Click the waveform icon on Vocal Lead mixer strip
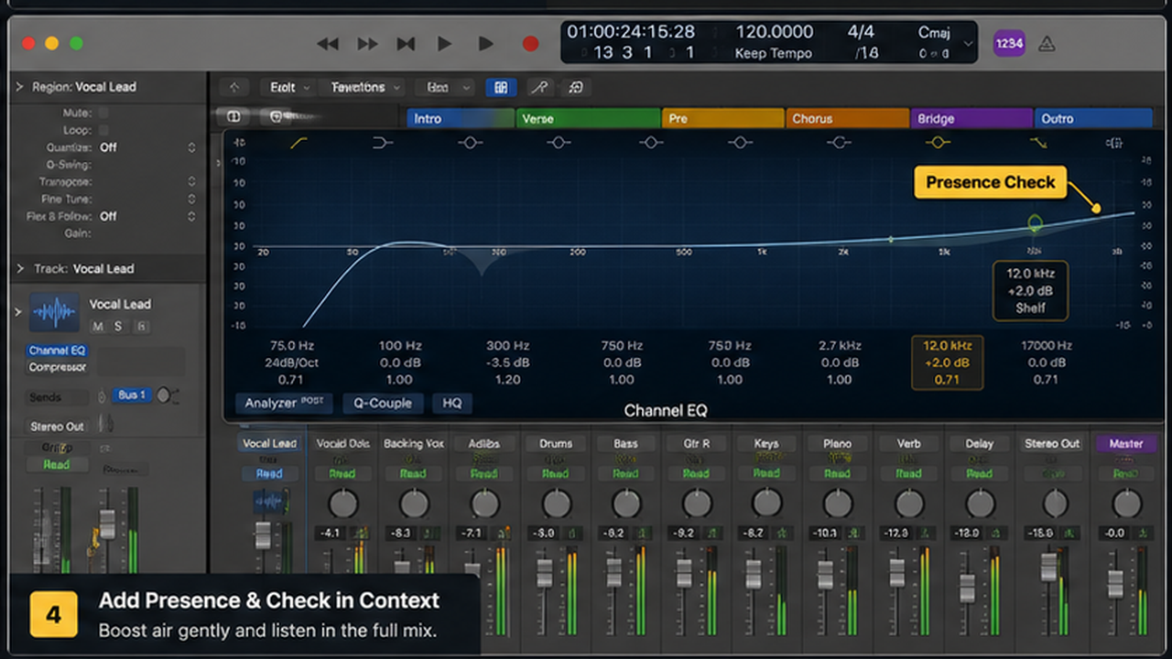The height and width of the screenshot is (659, 1172). 270,501
